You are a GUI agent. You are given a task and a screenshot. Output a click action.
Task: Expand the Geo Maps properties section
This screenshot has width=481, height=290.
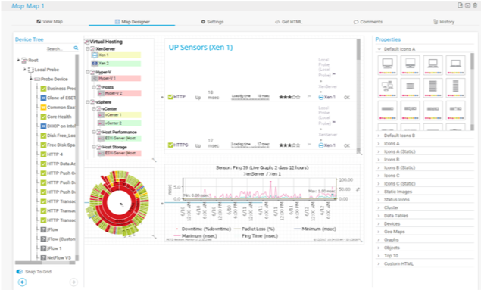[x=394, y=232]
